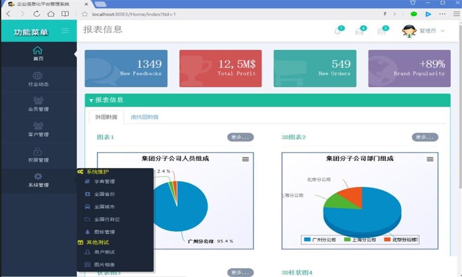Open the bell notifications icon
This screenshot has width=462, height=277.
[338, 31]
